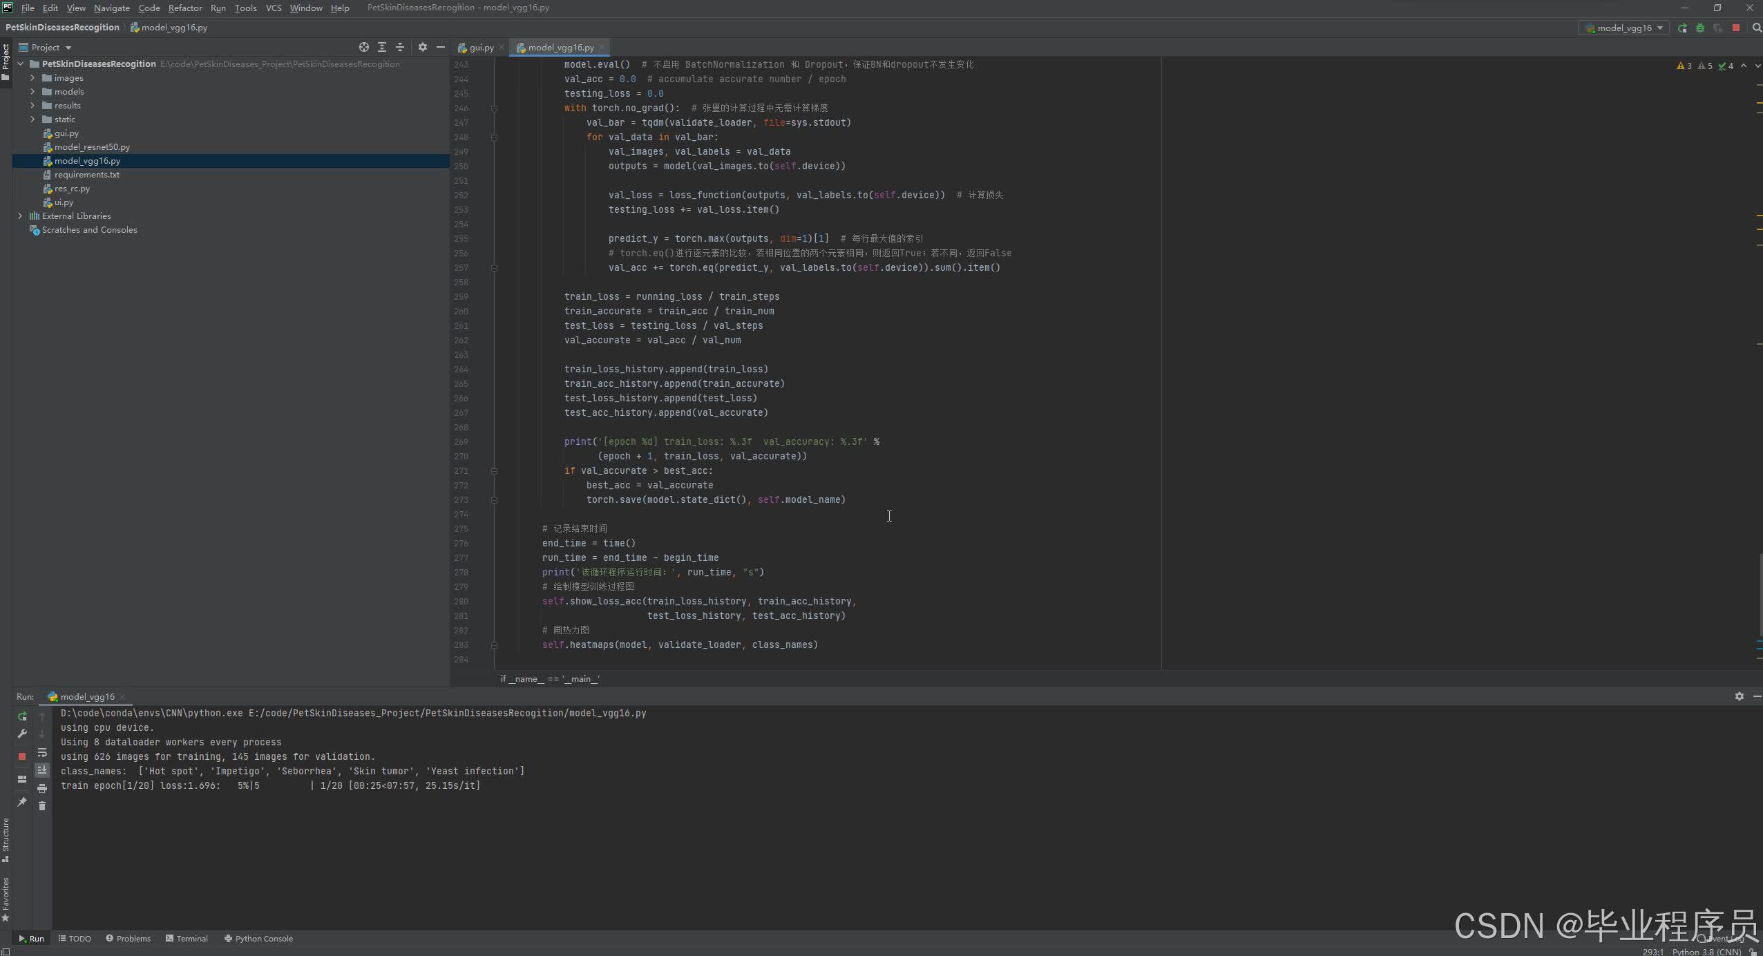Expand External Libraries node
The width and height of the screenshot is (1763, 956).
pos(20,216)
